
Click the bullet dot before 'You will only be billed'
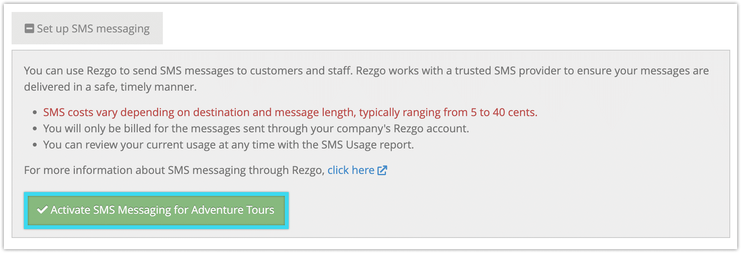(35, 129)
